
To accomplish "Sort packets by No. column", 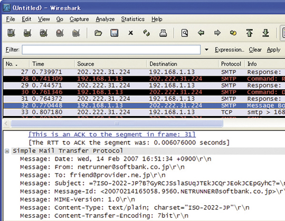I will (16, 64).
